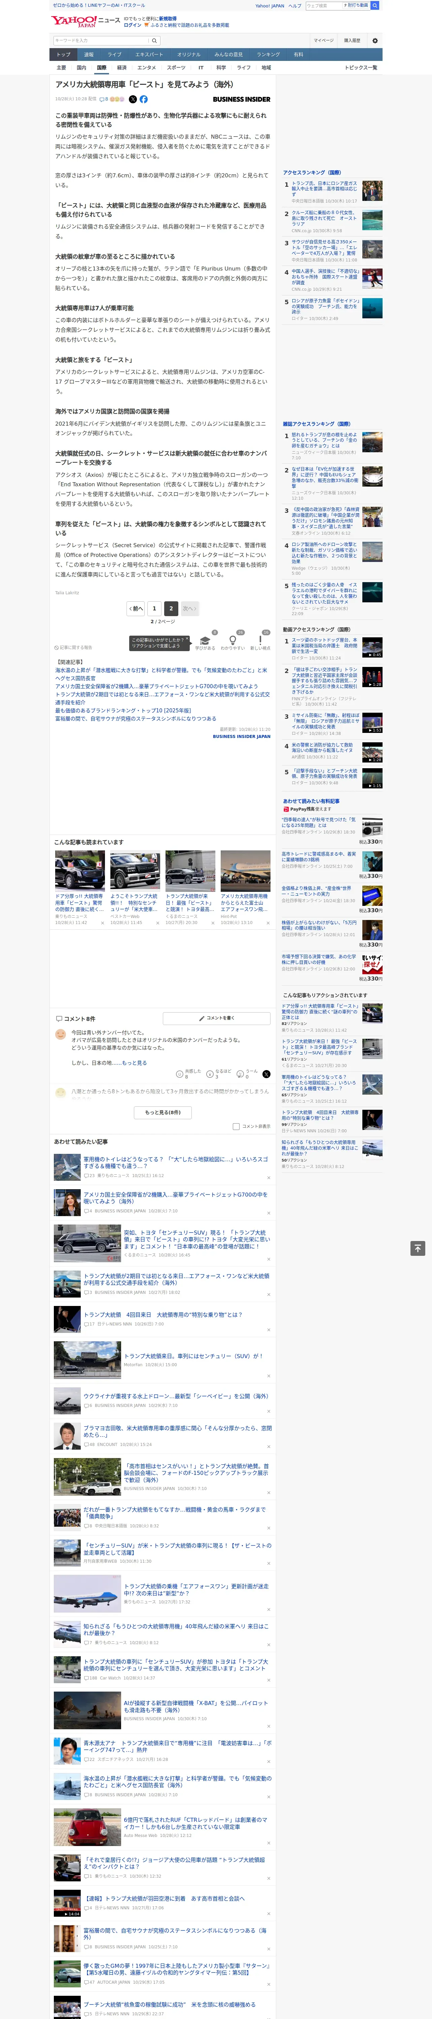Click the ヘルプ link at top

[295, 5]
